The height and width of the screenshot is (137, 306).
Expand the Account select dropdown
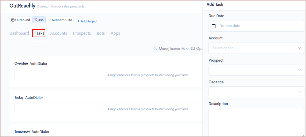[x=256, y=48]
